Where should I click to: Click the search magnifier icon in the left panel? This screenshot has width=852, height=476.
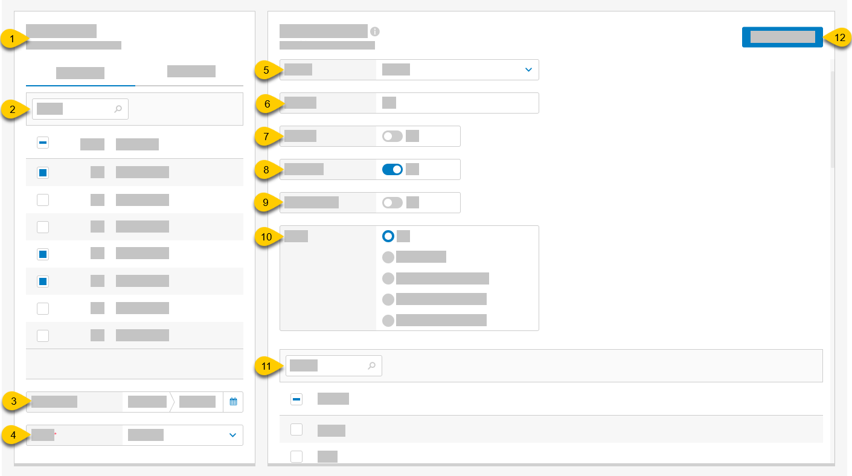coord(118,109)
